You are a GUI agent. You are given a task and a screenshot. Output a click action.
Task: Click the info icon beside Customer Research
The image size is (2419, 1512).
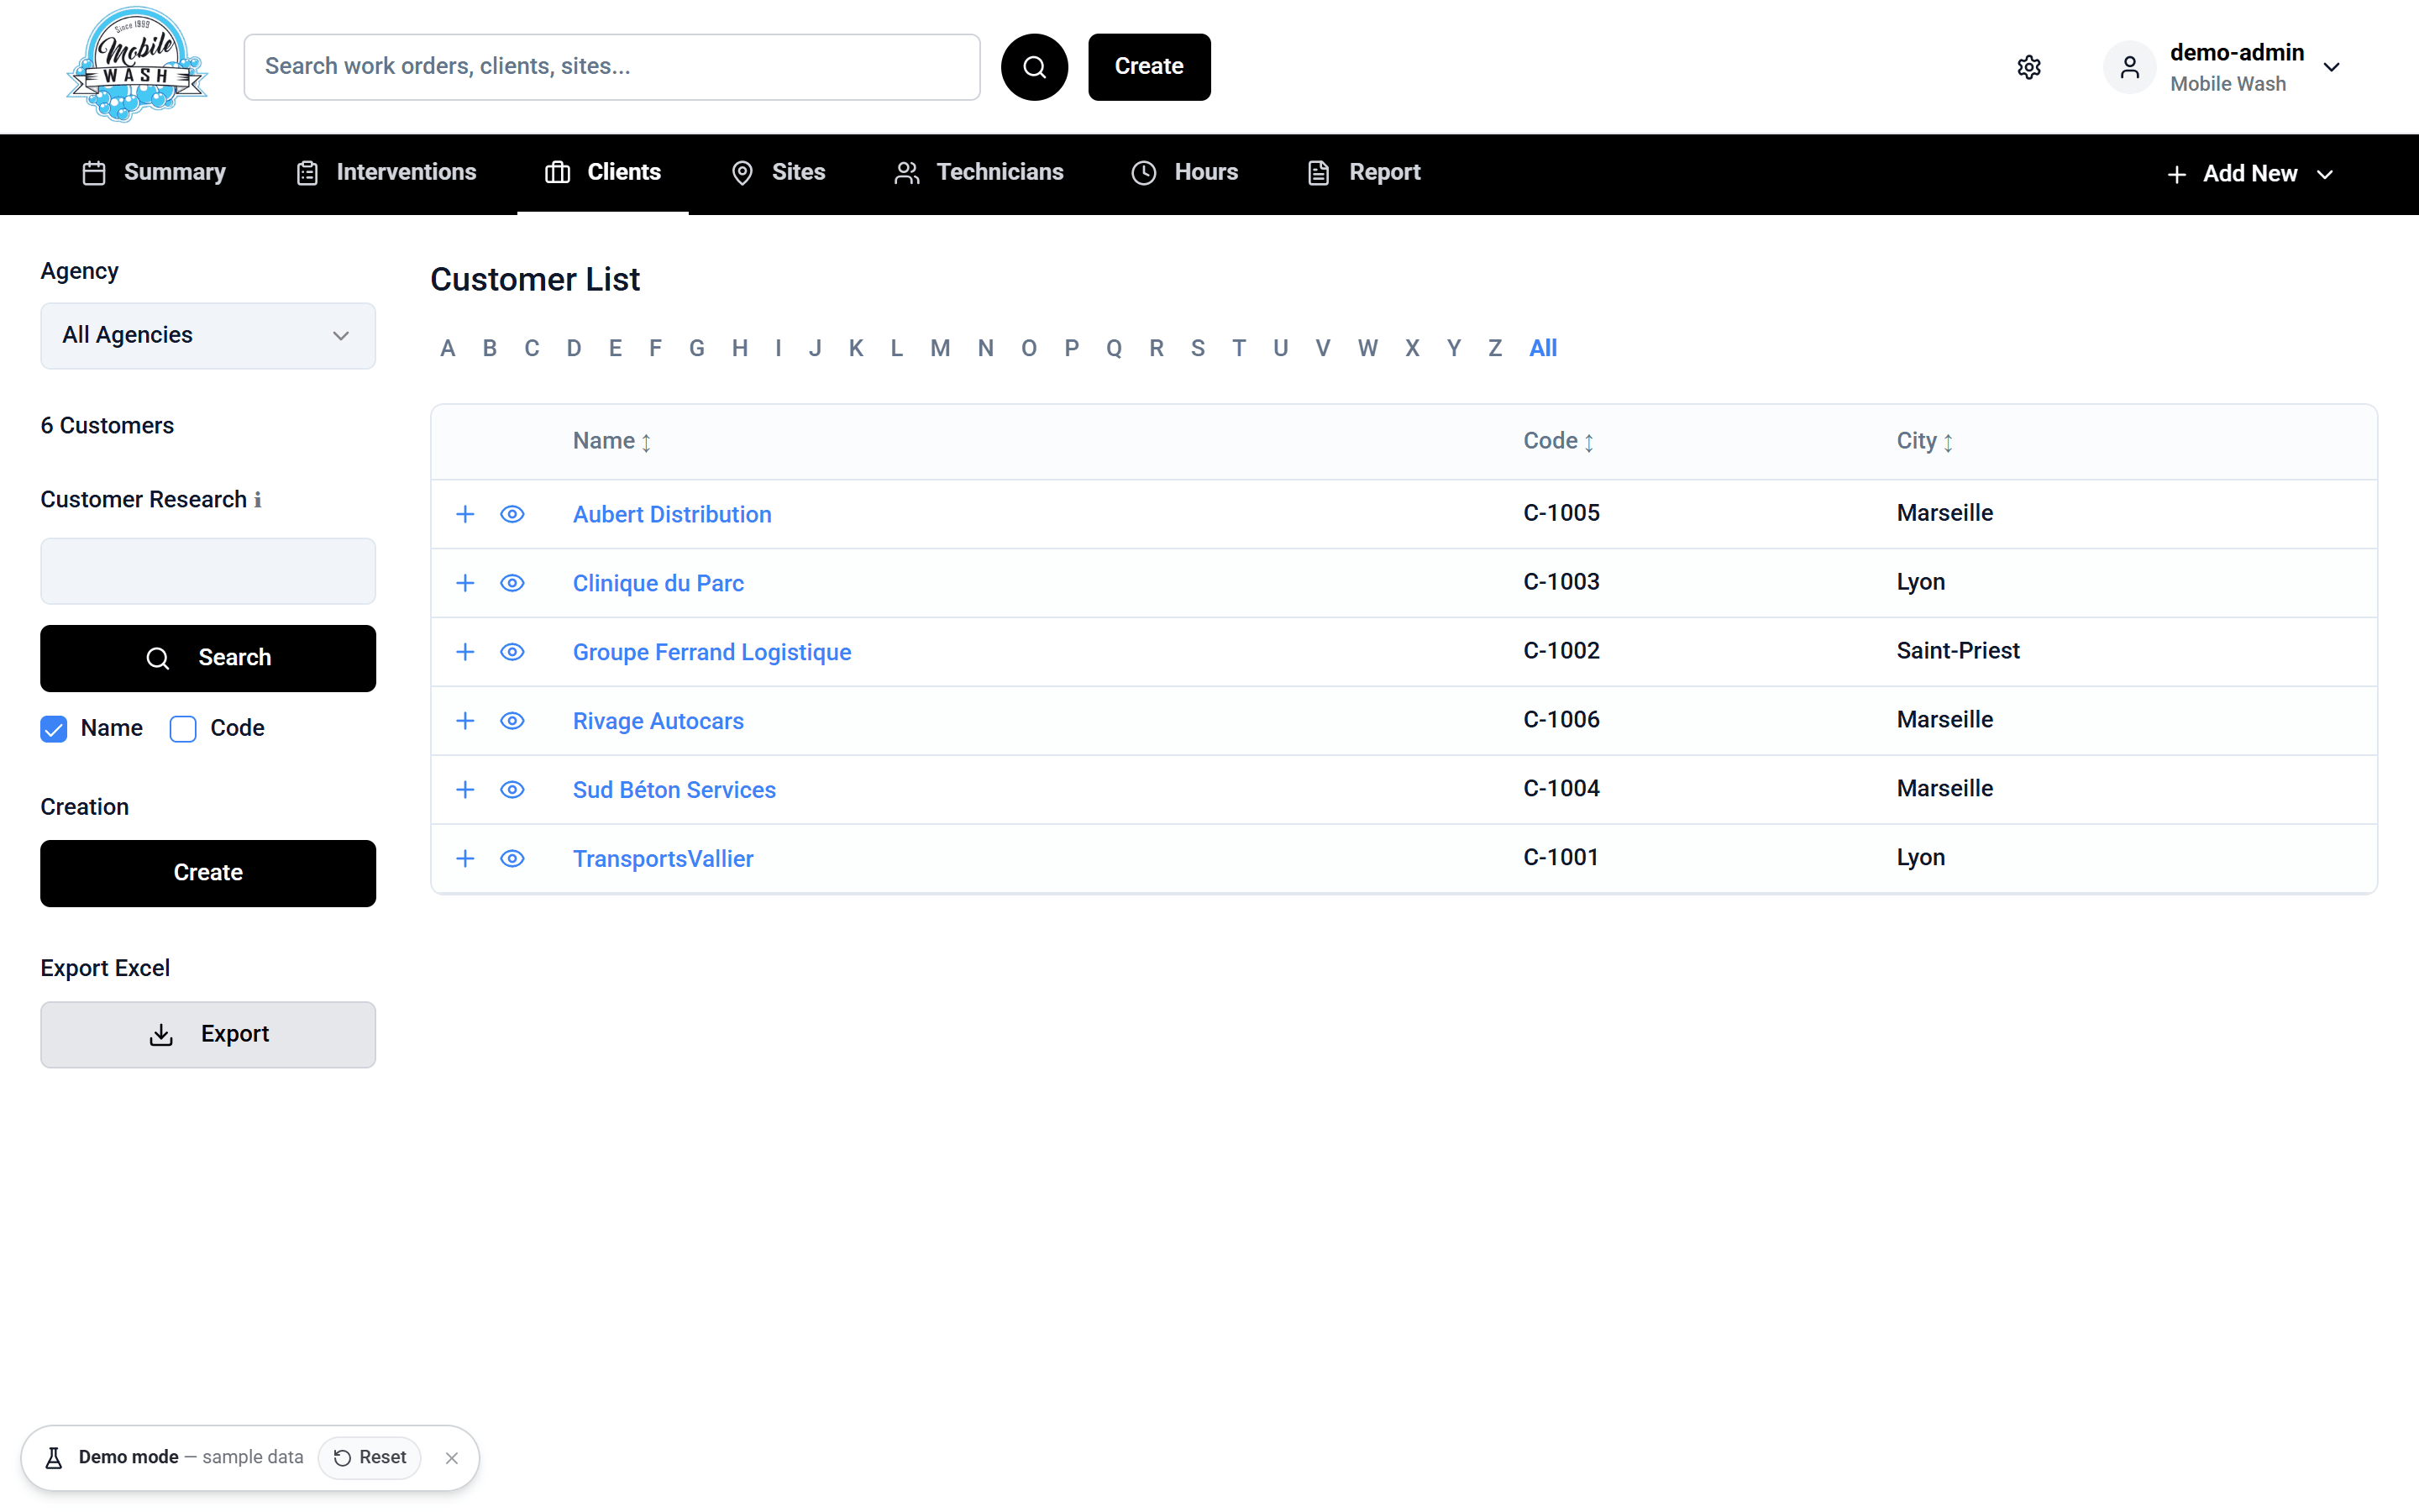coord(257,500)
